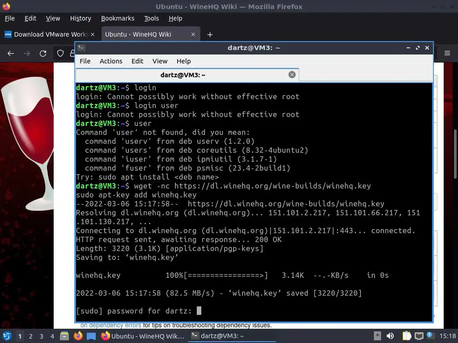The image size is (458, 343).
Task: Open Firefox History menu
Action: (x=81, y=18)
